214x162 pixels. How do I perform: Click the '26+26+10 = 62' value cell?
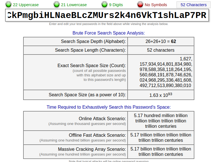161,41
